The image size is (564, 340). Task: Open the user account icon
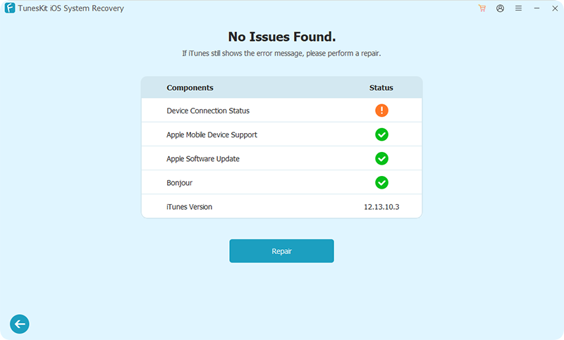pos(500,8)
